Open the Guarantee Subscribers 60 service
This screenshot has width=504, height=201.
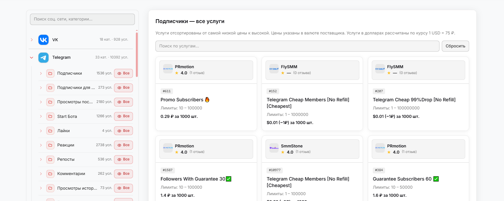point(402,179)
